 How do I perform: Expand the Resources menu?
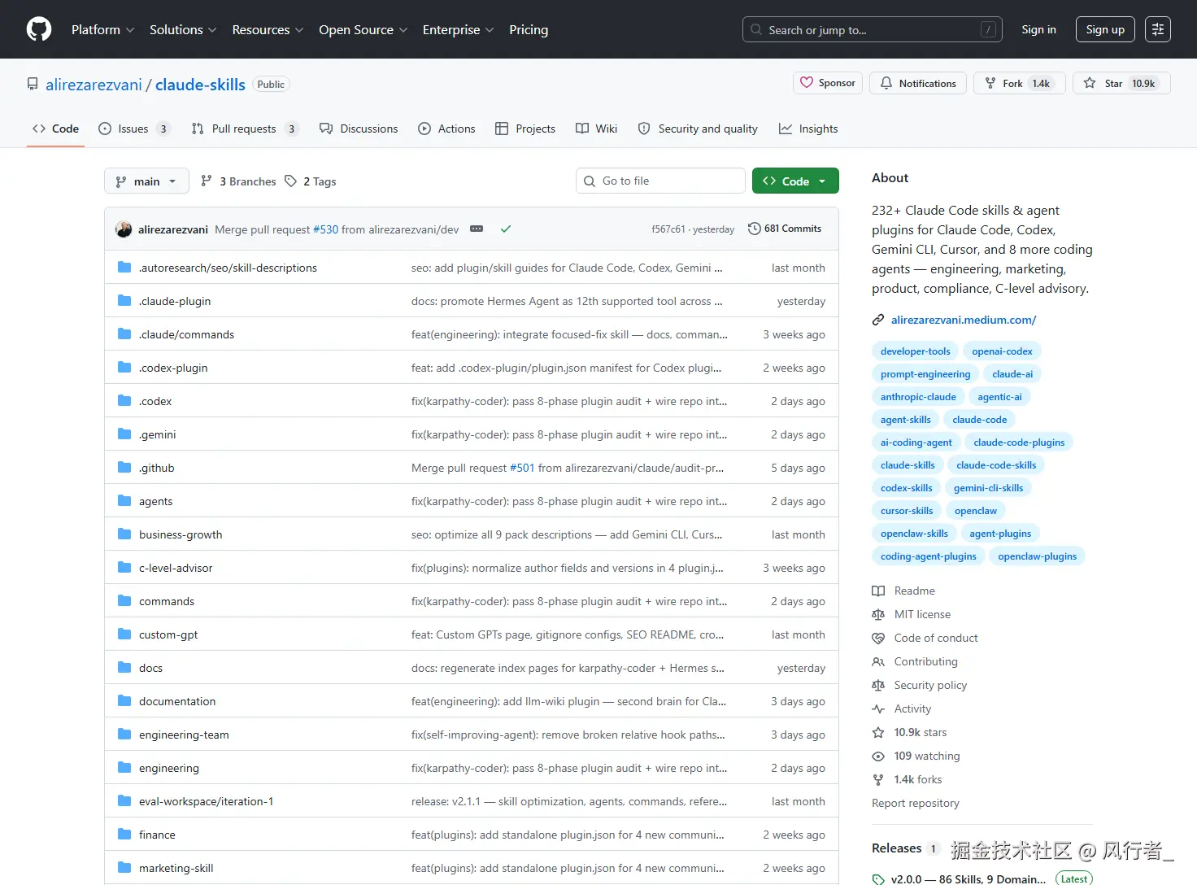pos(268,29)
